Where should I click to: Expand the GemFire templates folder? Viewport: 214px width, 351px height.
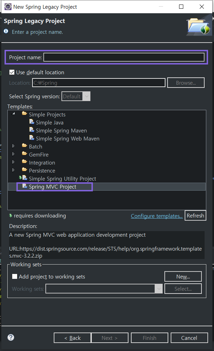[x=14, y=154]
